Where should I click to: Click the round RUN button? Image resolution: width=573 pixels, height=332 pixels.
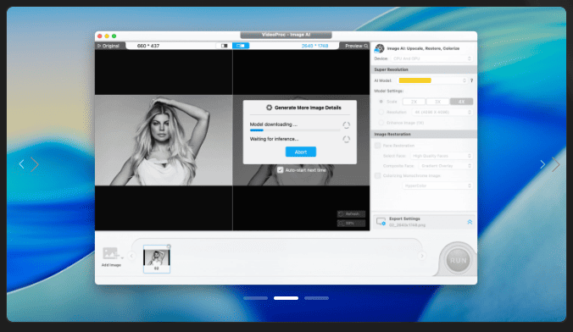pyautogui.click(x=458, y=260)
